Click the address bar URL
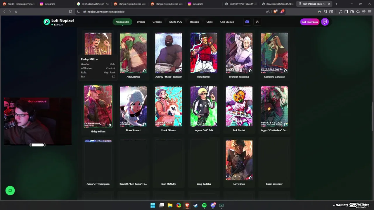The height and width of the screenshot is (210, 374). click(x=103, y=12)
